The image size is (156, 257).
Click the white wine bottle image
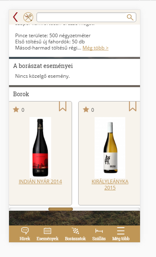point(110,147)
